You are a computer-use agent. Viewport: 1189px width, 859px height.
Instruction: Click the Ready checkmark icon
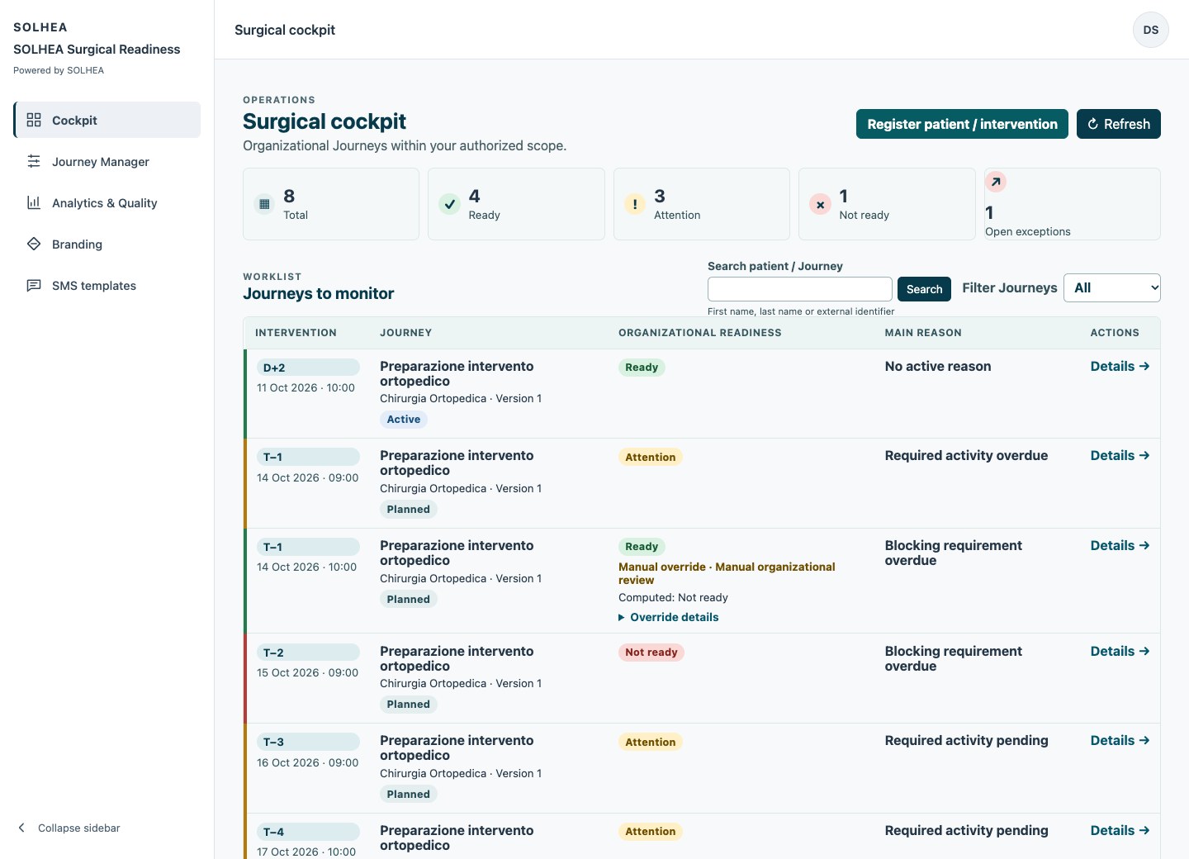point(449,204)
